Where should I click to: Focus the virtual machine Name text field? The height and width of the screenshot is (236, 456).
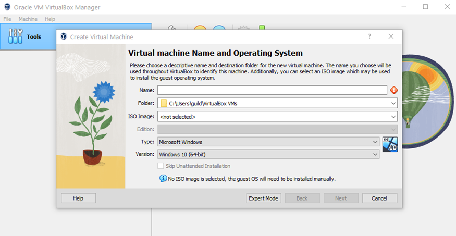272,90
